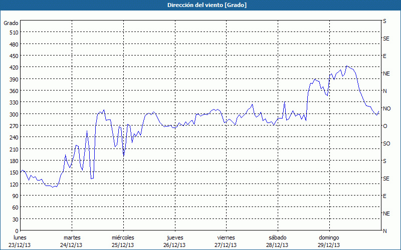Select the 420 degree tick label

[14, 67]
